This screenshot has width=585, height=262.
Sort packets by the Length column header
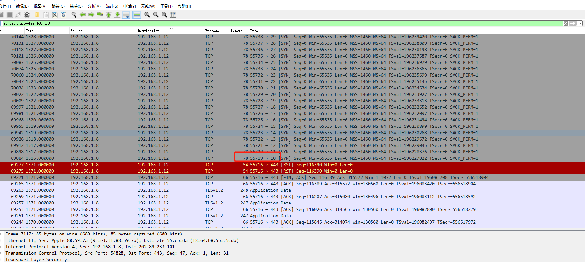(x=240, y=31)
